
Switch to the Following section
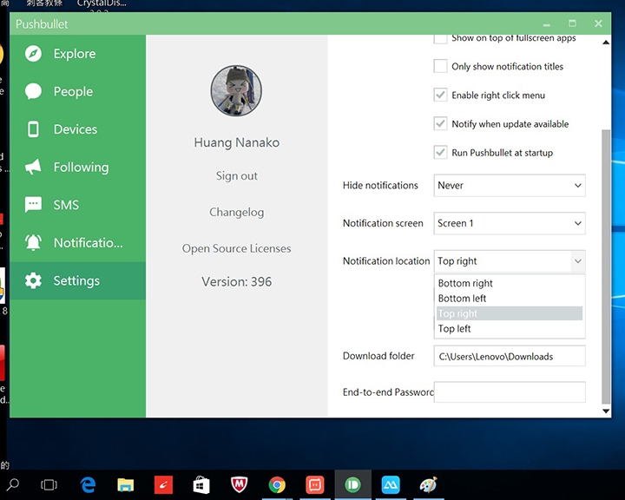pyautogui.click(x=78, y=167)
